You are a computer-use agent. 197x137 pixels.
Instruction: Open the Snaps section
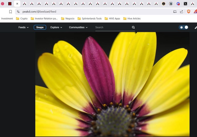click(40, 27)
